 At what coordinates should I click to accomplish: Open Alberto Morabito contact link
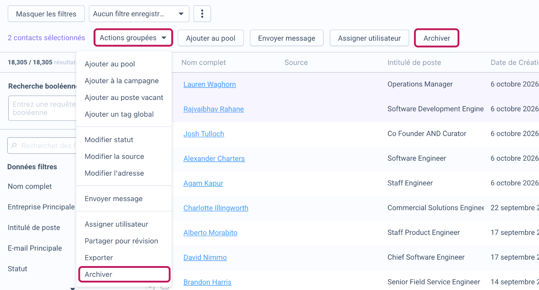click(210, 233)
